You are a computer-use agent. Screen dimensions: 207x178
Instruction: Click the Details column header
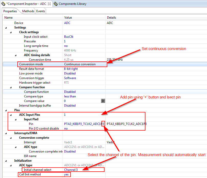(x=111, y=18)
